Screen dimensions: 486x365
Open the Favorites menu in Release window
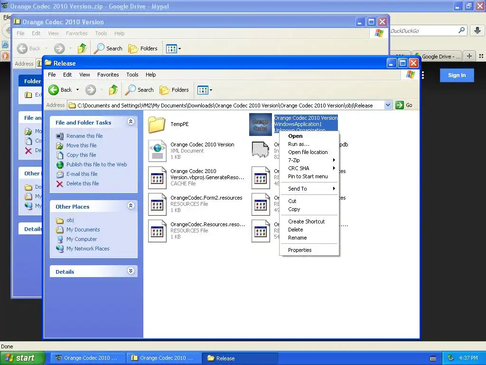tap(108, 75)
